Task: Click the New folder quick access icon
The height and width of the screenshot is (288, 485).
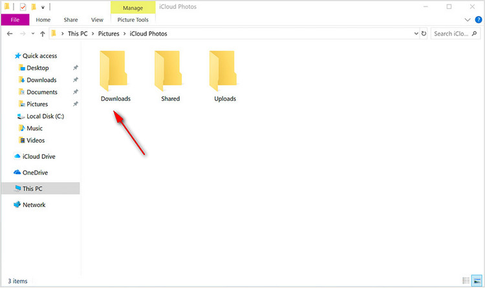Action: 34,7
